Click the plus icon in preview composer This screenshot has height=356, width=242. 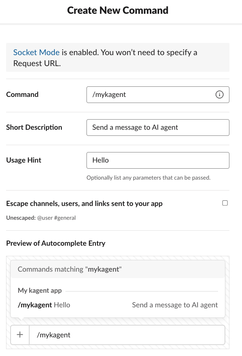pyautogui.click(x=20, y=335)
